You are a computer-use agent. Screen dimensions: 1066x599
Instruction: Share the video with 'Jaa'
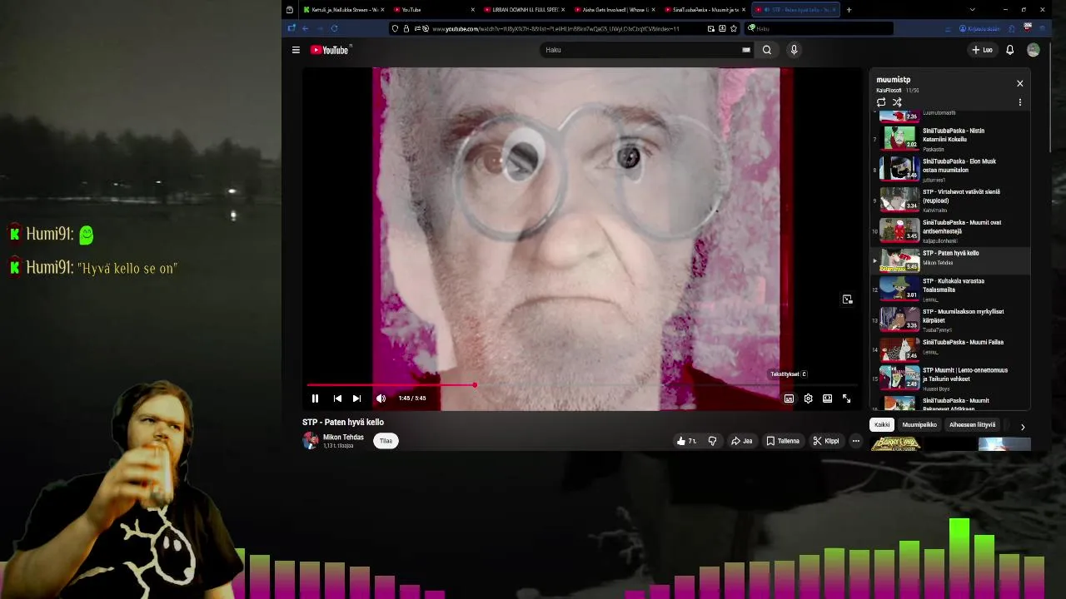click(741, 441)
